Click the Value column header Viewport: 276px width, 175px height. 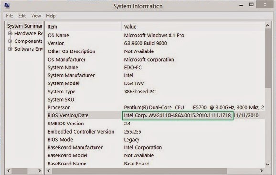193,27
